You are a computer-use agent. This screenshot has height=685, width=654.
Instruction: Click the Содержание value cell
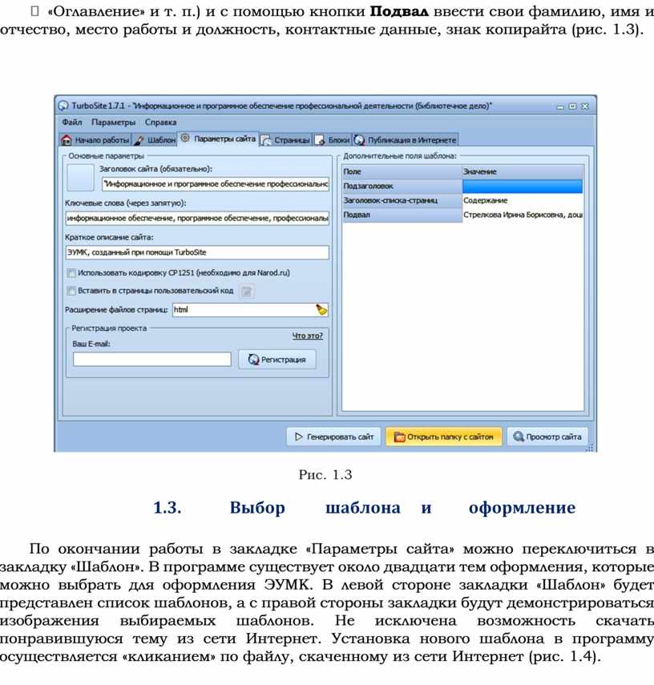(x=523, y=200)
